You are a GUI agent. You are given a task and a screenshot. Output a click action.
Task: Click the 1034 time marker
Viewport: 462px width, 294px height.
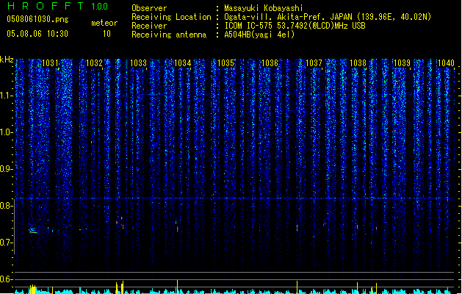pos(182,63)
